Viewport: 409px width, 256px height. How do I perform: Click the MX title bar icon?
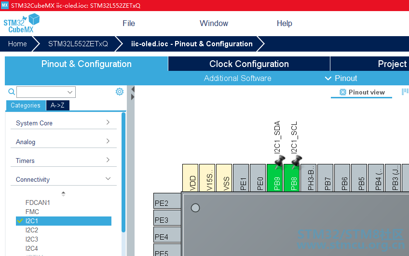pos(5,5)
